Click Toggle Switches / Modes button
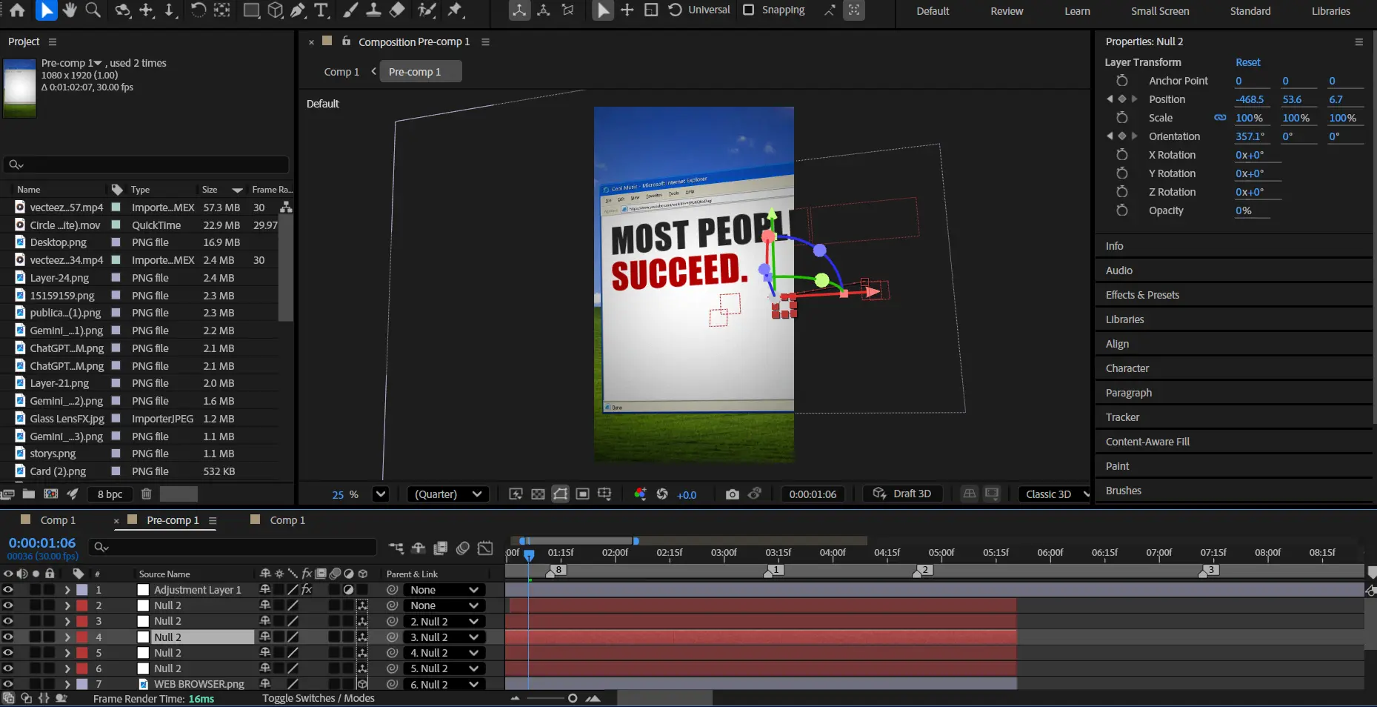1377x707 pixels. (318, 698)
